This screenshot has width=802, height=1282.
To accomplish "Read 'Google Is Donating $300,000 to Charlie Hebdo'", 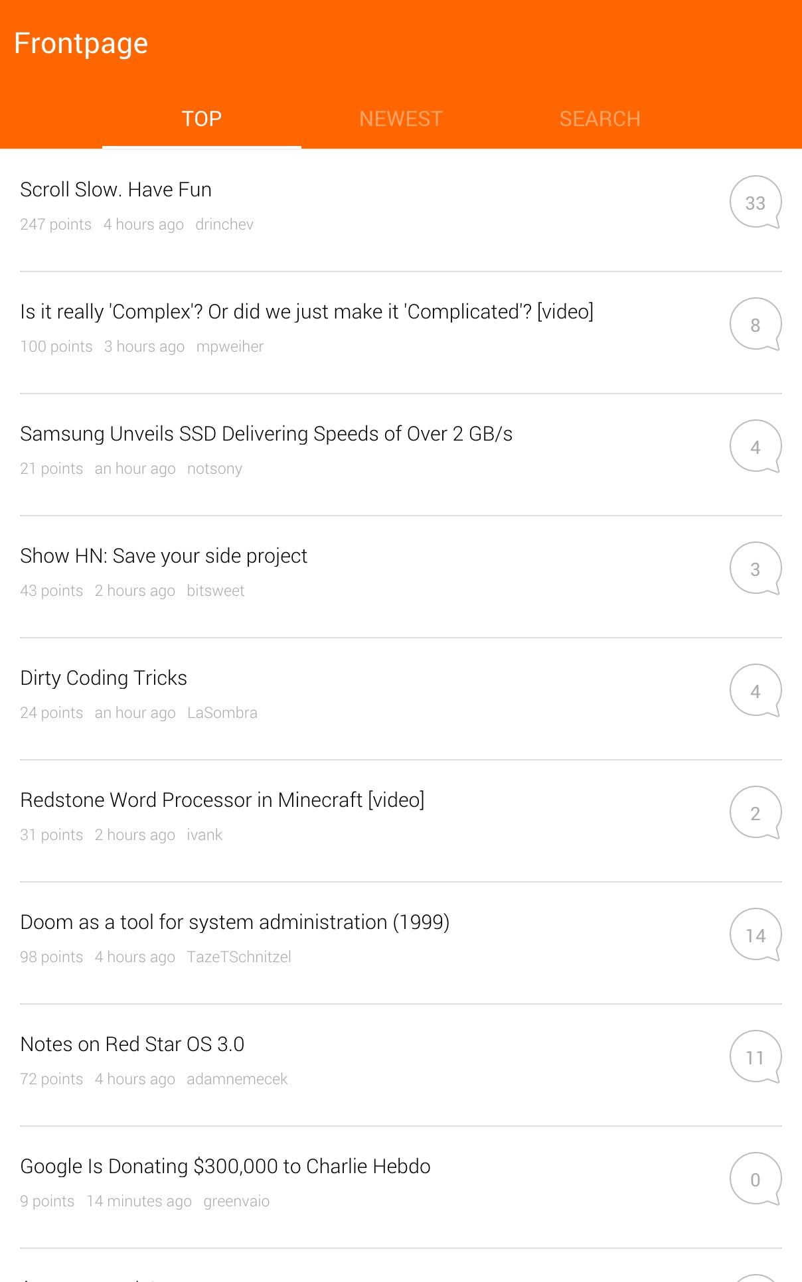I will [x=225, y=1167].
